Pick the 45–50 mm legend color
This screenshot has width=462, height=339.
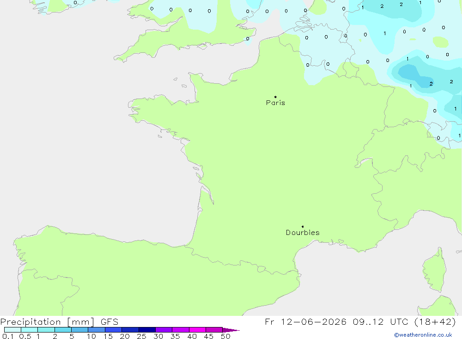click(214, 330)
